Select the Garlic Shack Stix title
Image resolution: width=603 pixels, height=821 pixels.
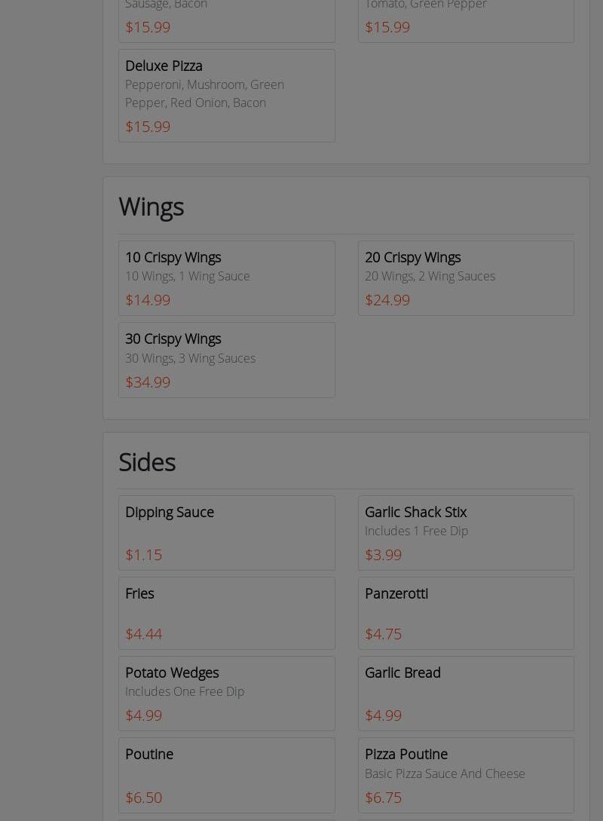click(415, 512)
